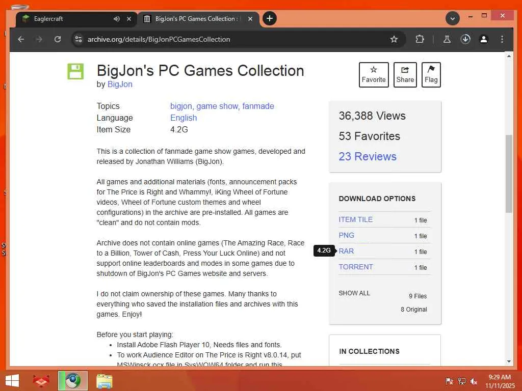
Task: Open Action Center flag tray icon
Action: pos(449,381)
